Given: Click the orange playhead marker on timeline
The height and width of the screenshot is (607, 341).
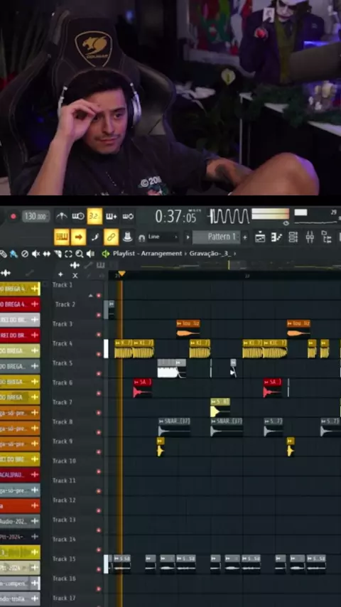Looking at the screenshot, I should tap(121, 274).
